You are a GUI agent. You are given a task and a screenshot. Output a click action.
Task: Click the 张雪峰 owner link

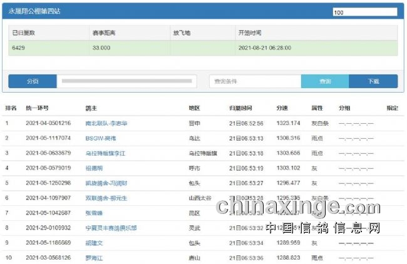pyautogui.click(x=95, y=213)
